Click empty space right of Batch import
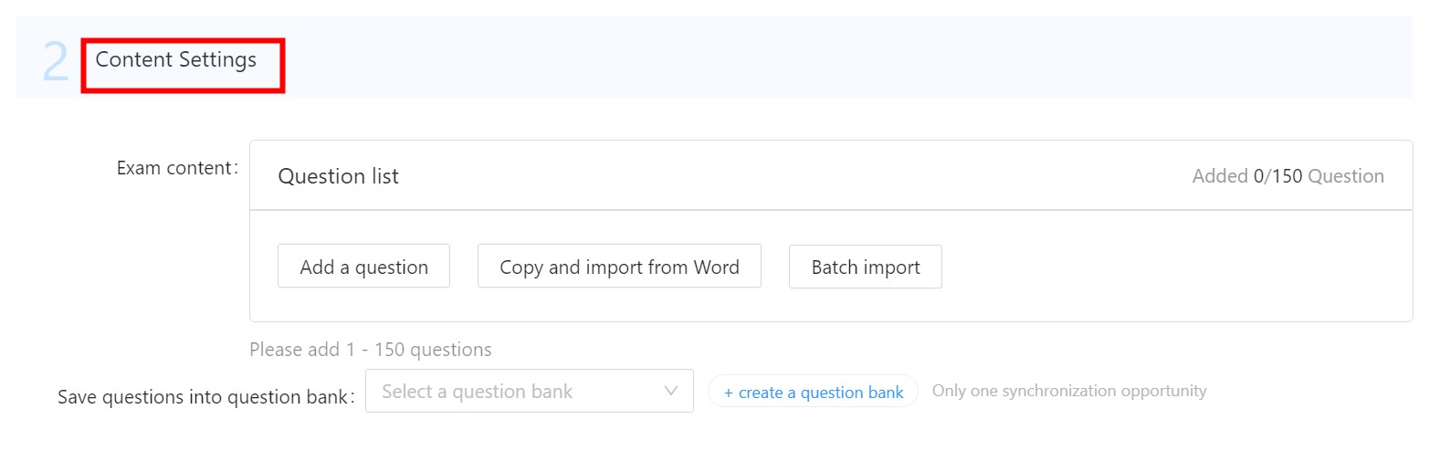Image resolution: width=1429 pixels, height=451 pixels. 1169,267
